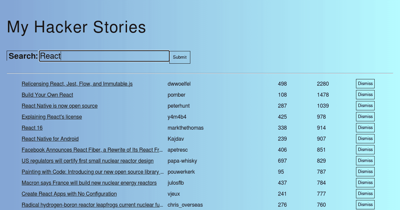
Task: Open "Create React Apps with No Configuration"
Action: point(69,194)
